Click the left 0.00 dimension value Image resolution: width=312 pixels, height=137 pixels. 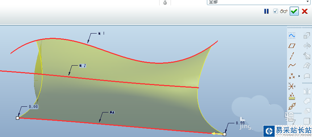pyautogui.click(x=33, y=107)
